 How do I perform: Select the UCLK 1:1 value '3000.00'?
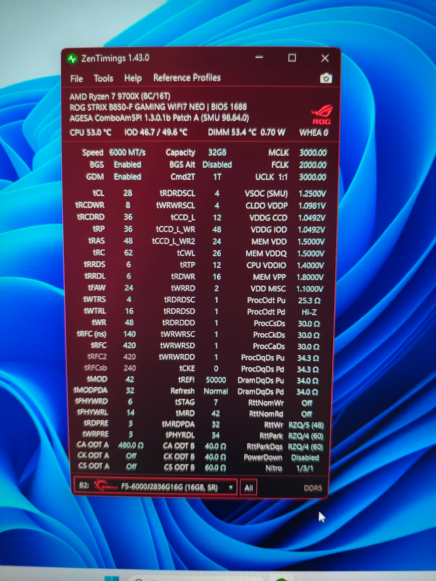(x=313, y=177)
